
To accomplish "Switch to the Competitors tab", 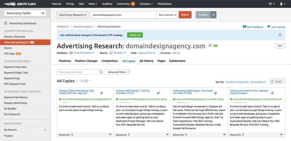I will click(110, 61).
